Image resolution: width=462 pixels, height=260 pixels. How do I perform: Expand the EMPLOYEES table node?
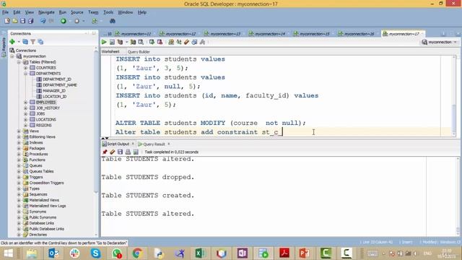(x=26, y=103)
